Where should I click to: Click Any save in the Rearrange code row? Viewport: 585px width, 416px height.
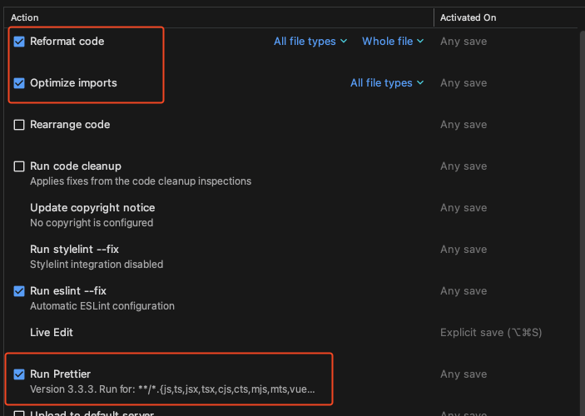464,125
